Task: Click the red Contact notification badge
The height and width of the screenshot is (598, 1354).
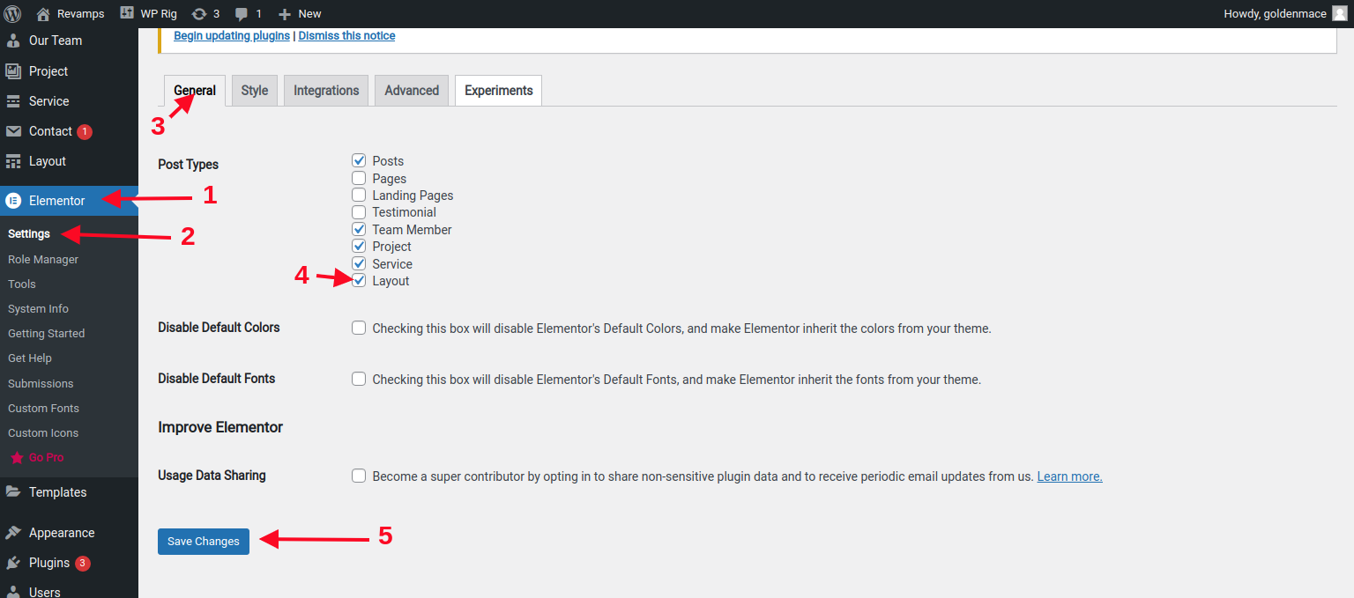Action: click(x=84, y=131)
